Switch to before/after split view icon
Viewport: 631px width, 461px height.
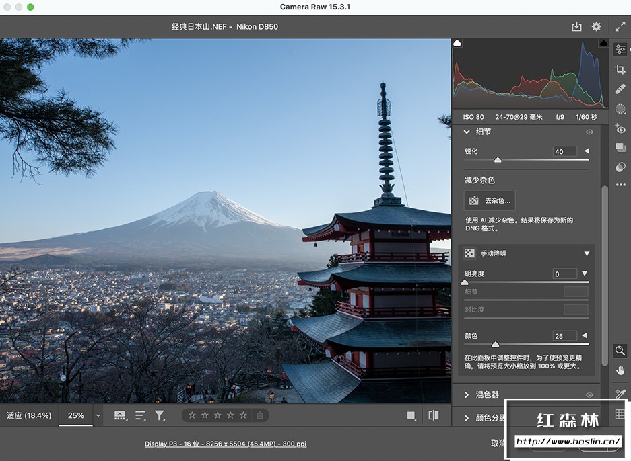(x=434, y=415)
